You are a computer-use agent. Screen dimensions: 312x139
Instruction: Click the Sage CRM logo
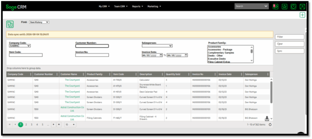point(16,7)
